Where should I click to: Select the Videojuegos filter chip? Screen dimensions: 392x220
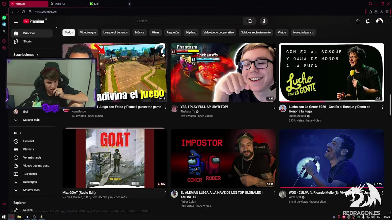click(x=88, y=32)
